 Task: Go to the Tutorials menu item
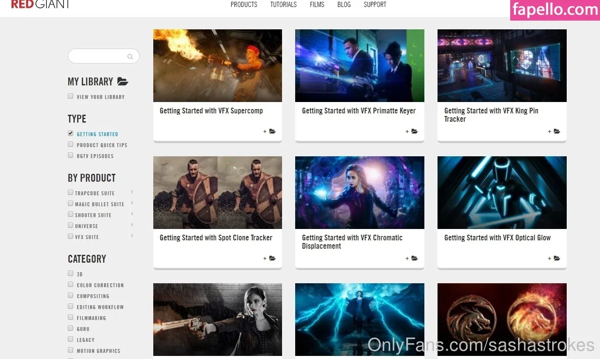pyautogui.click(x=283, y=5)
